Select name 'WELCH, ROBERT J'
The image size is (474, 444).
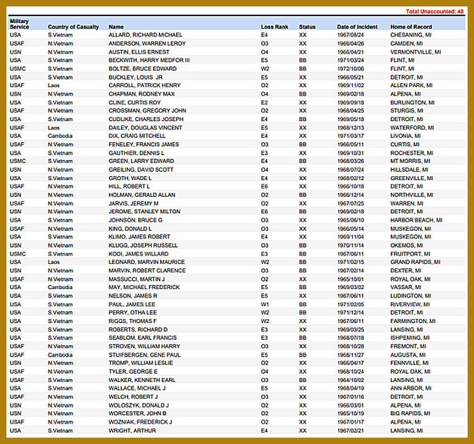(x=133, y=397)
